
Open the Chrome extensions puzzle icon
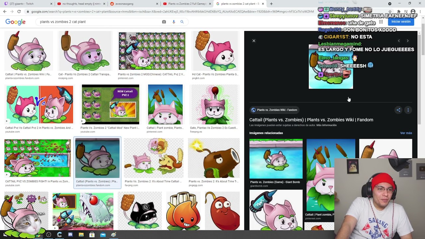coord(399,11)
